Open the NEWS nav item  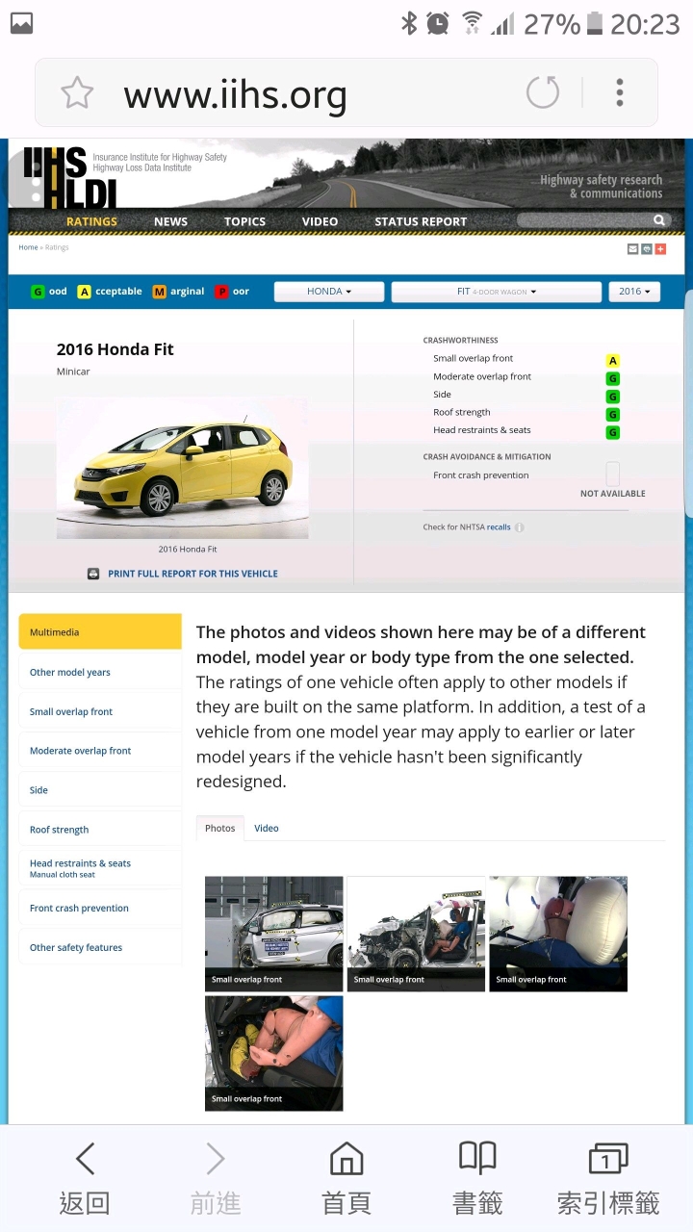[x=170, y=221]
